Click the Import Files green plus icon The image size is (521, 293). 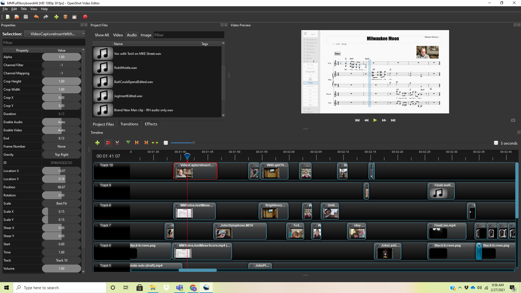(56, 17)
